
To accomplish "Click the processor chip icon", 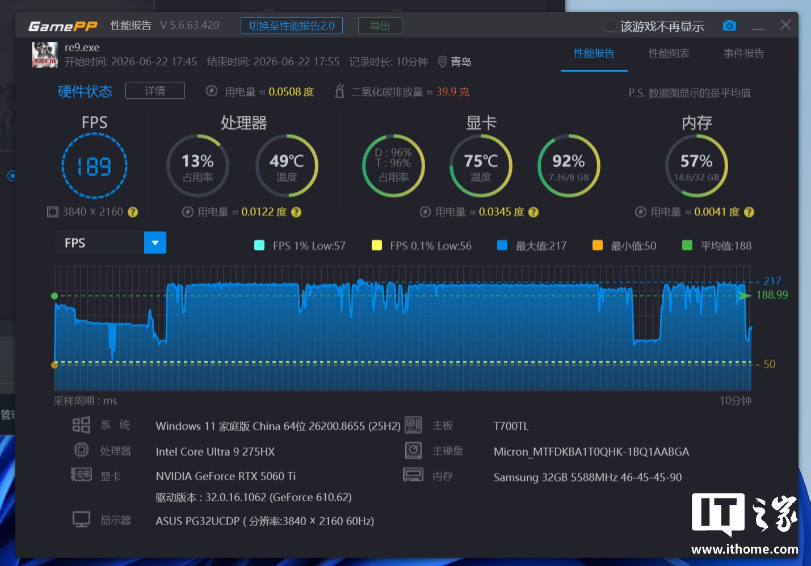I will (81, 450).
